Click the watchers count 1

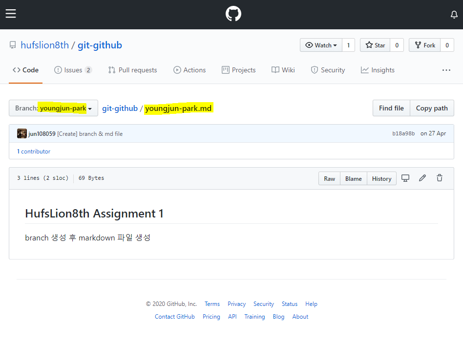348,45
